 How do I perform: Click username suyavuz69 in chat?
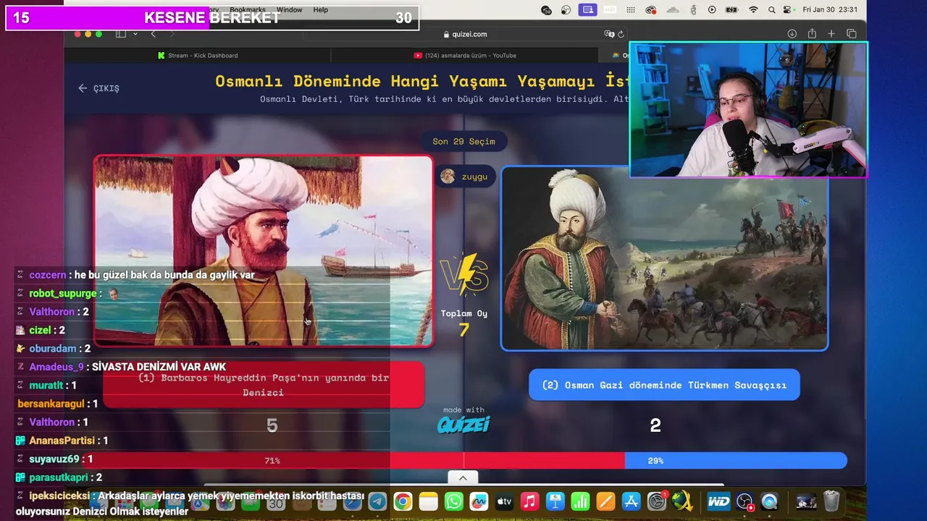coord(54,459)
